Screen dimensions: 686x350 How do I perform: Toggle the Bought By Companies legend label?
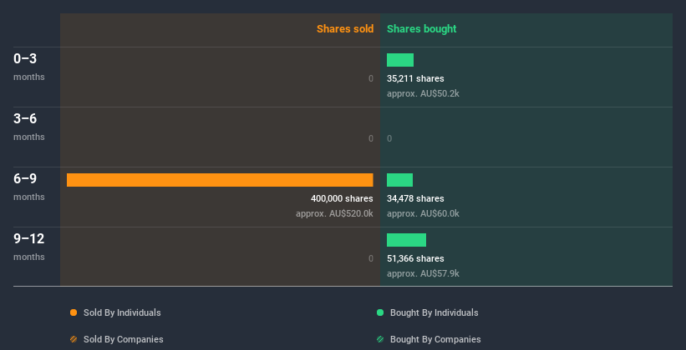click(x=435, y=339)
